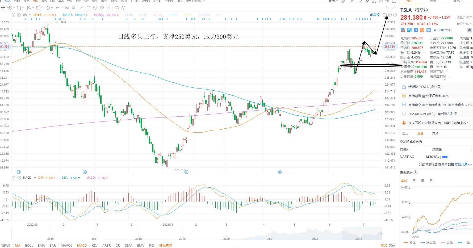Expand the MA indicator dropdown arrow
The image size is (473, 248).
click(x=30, y=15)
